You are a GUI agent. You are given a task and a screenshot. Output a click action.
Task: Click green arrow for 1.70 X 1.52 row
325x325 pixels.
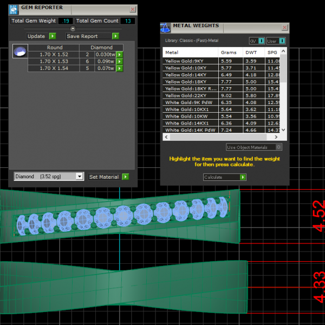120,55
